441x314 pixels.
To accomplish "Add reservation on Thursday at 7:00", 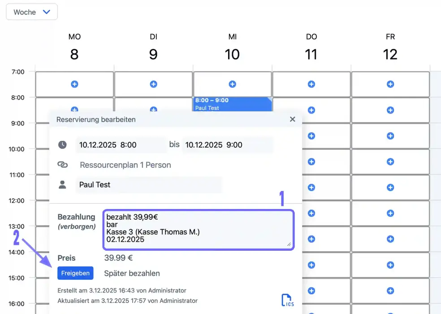I will tap(311, 84).
